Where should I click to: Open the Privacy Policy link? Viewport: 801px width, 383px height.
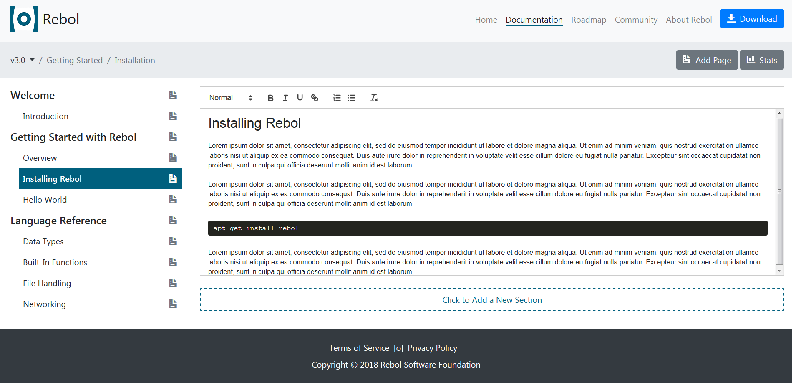coord(433,348)
